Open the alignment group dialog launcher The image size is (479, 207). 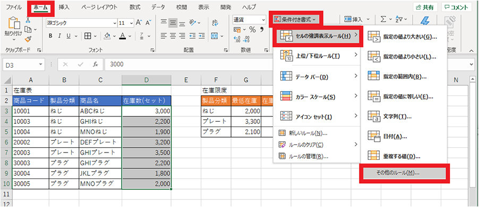(226, 50)
